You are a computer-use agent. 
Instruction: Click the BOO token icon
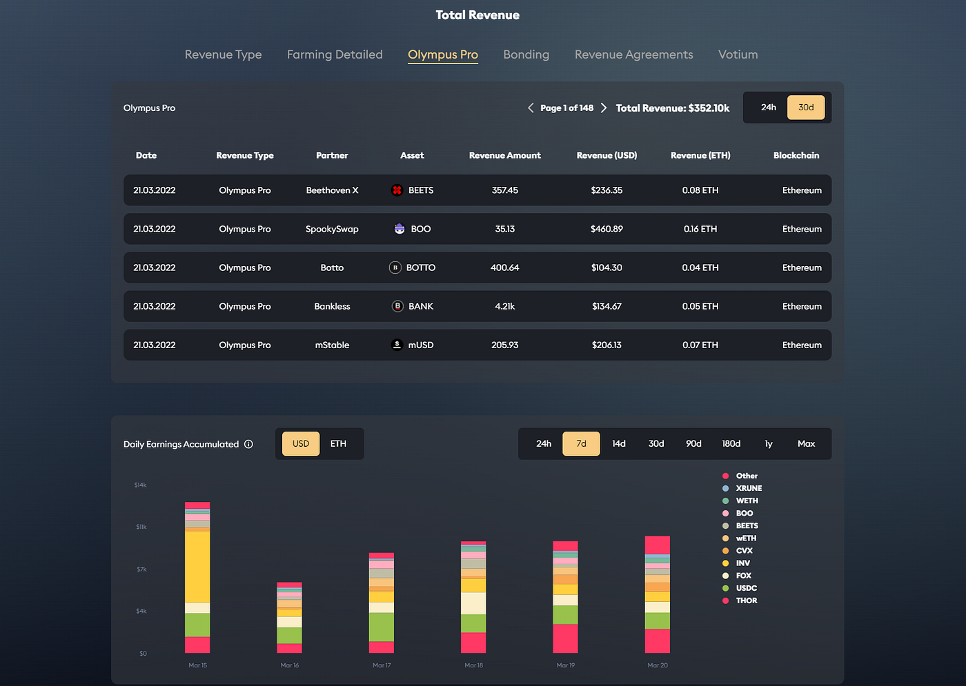coord(400,229)
